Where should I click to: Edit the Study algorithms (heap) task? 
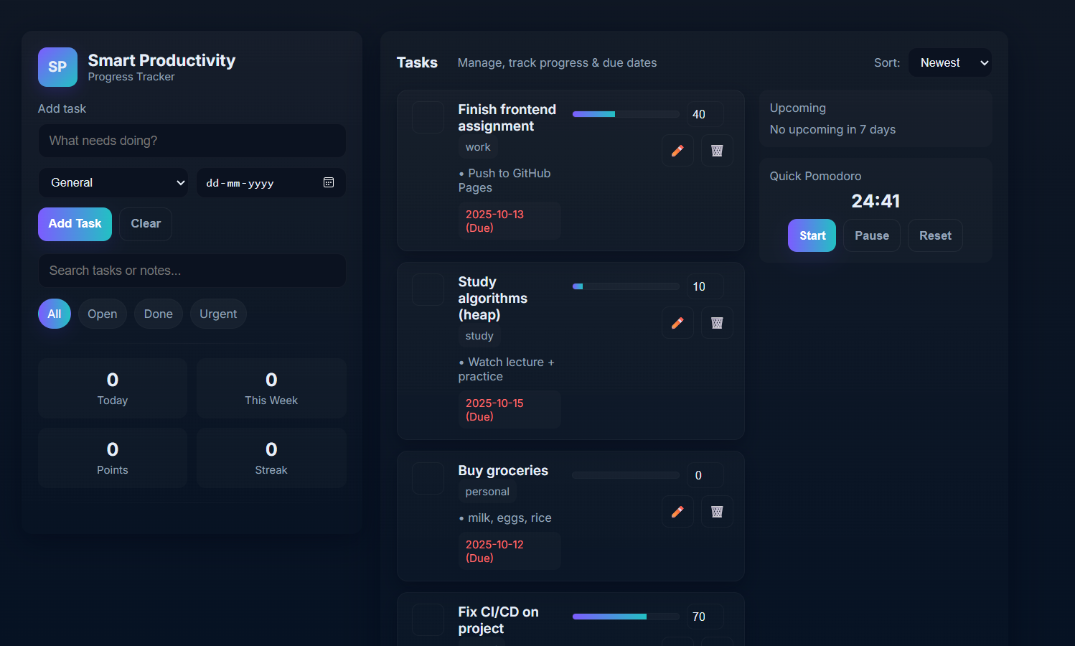(677, 323)
